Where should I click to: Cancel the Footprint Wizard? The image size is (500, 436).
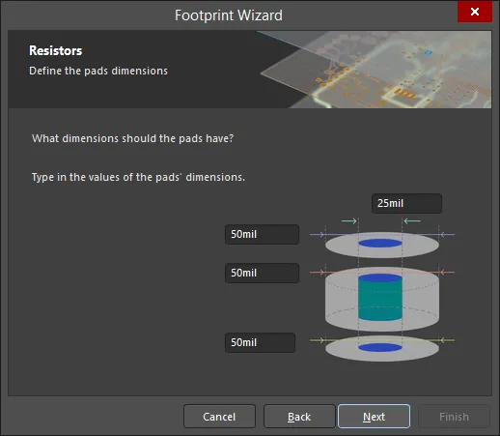[219, 417]
